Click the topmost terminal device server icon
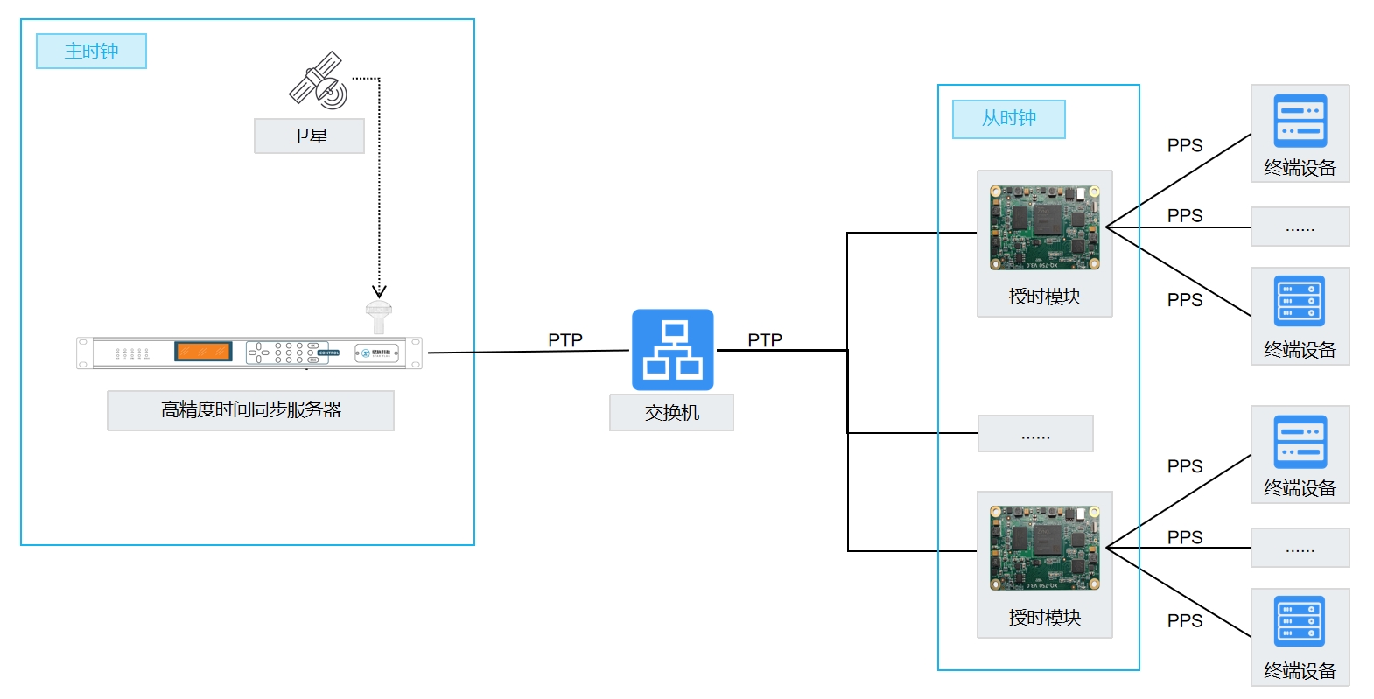The image size is (1374, 699). click(1300, 121)
